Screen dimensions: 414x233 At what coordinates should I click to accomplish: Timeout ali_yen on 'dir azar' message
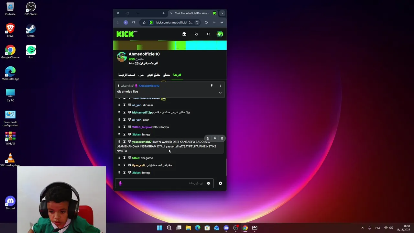(124, 105)
